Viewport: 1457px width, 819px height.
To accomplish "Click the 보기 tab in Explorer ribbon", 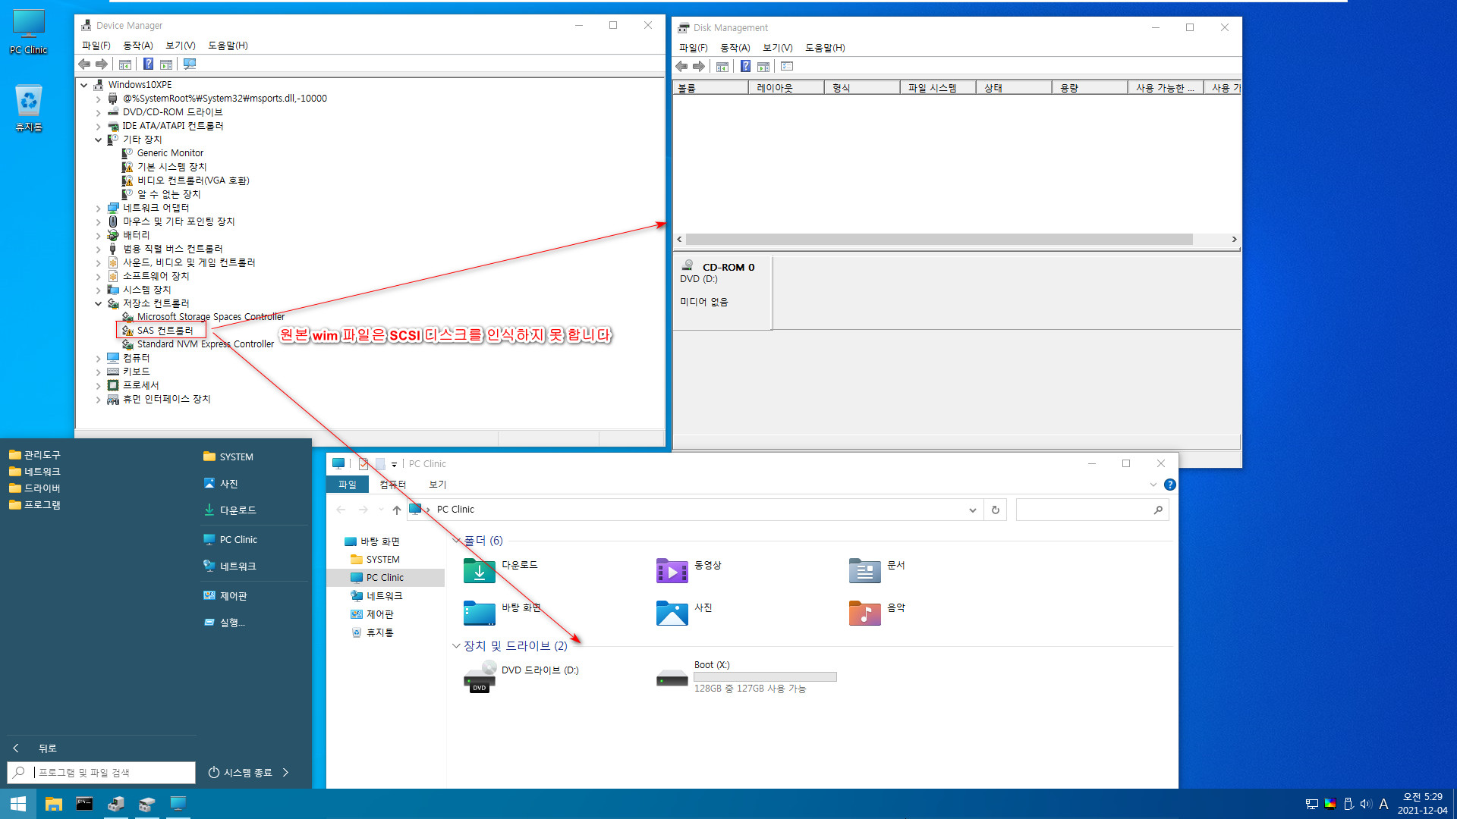I will tap(438, 485).
